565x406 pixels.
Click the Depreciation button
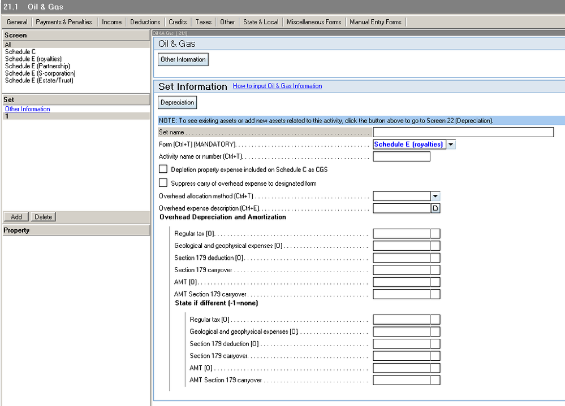[177, 102]
